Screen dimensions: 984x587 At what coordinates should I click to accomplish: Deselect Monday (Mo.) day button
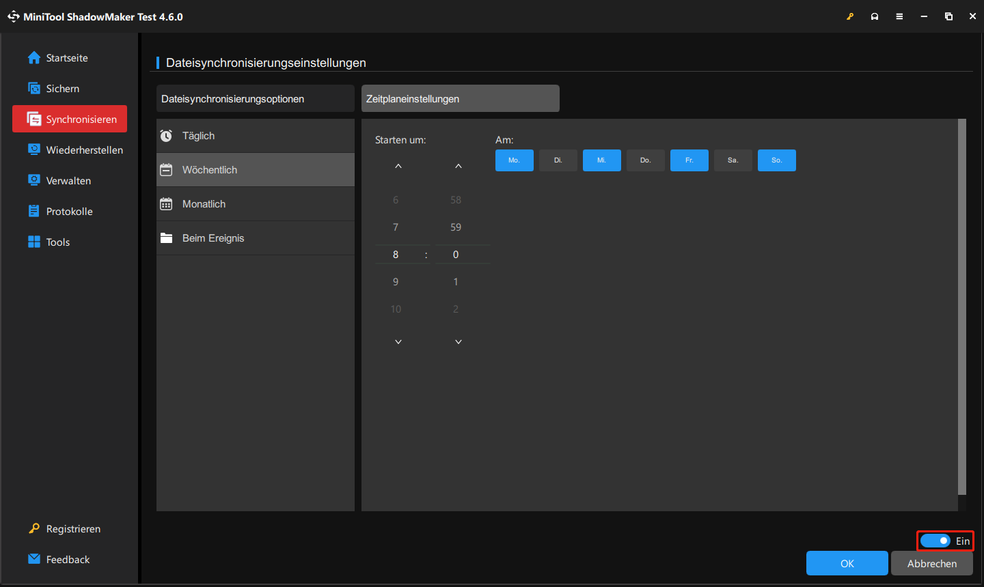click(515, 160)
